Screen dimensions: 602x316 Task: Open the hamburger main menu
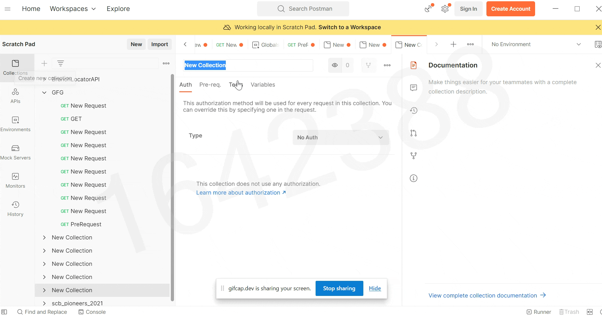coord(8,9)
